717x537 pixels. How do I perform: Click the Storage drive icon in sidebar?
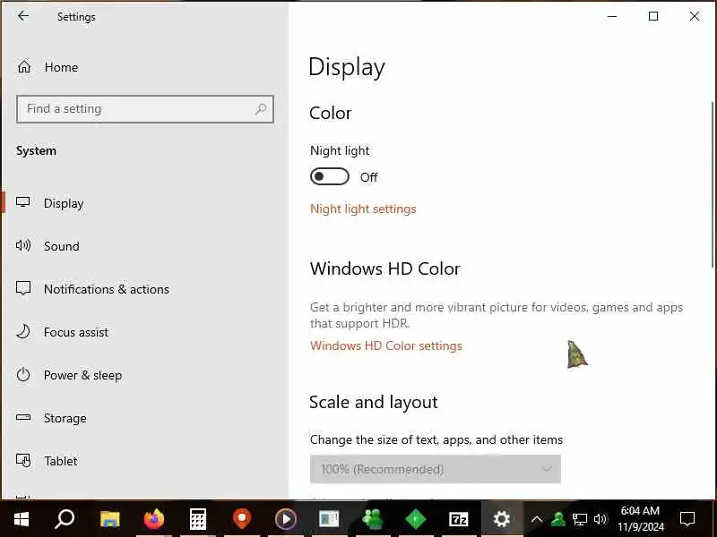pos(23,417)
